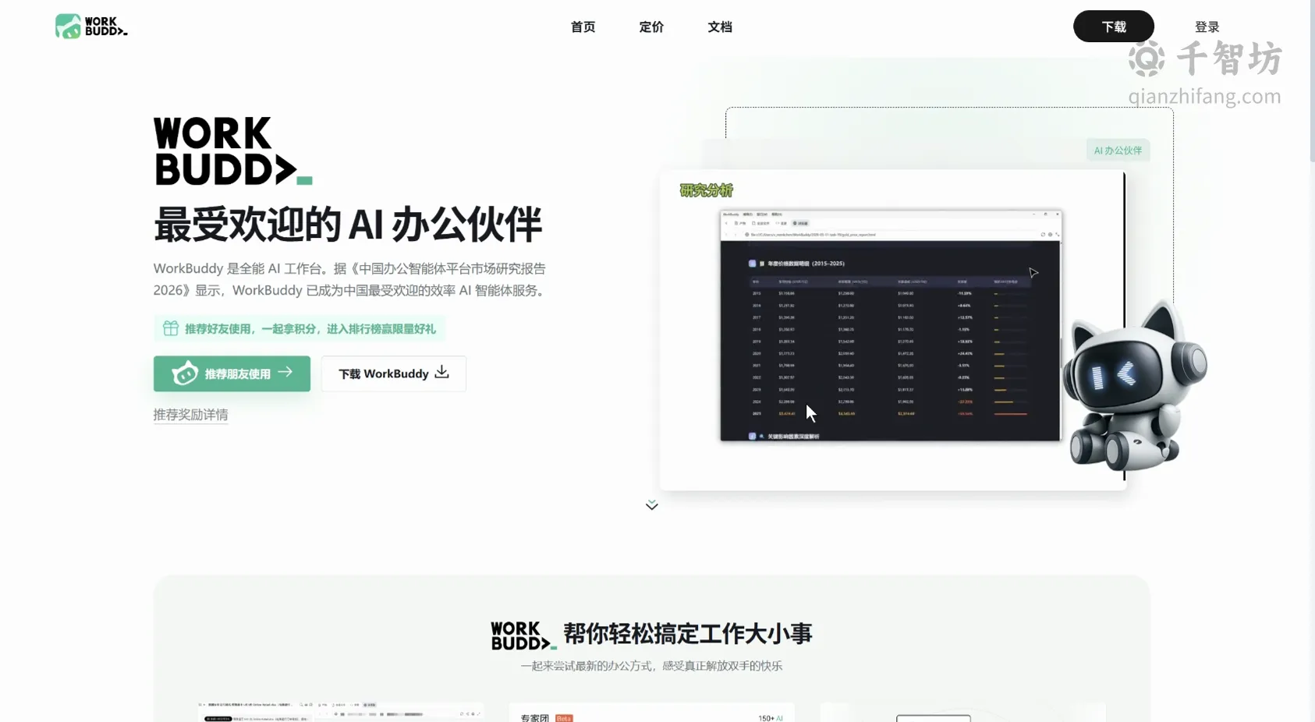Screen dimensions: 1315x722
Task: Click the large WORK BUDDY hero logo
Action: 232,151
